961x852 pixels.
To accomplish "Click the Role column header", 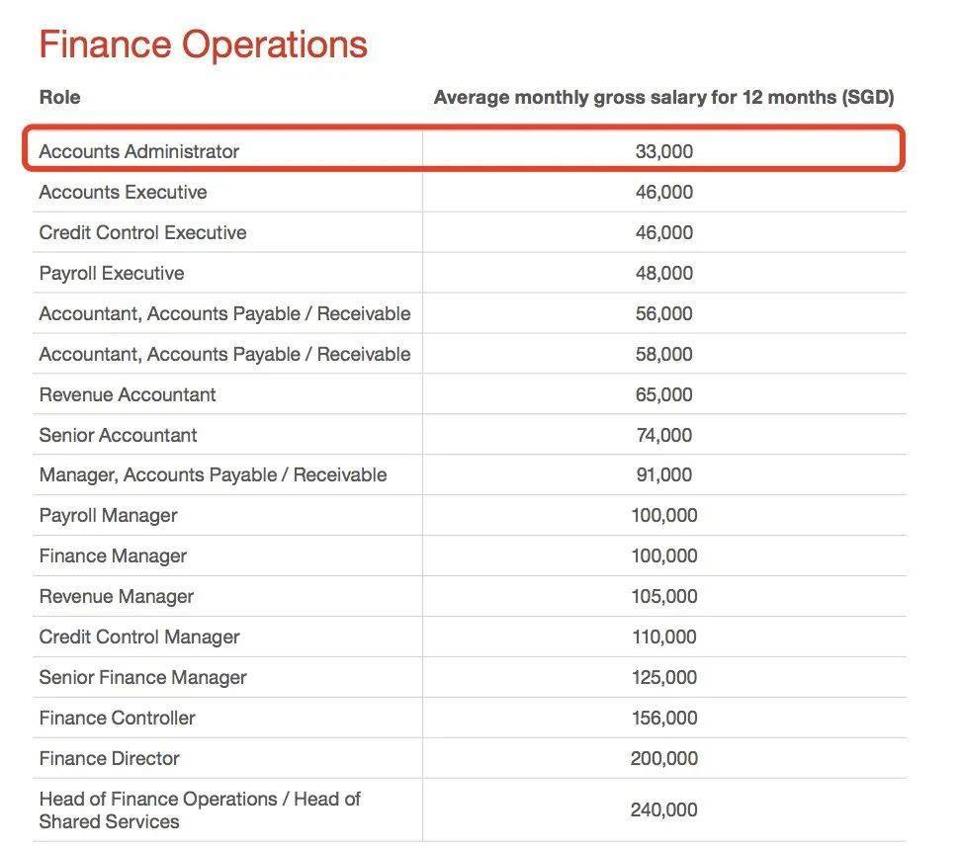I will pyautogui.click(x=59, y=98).
